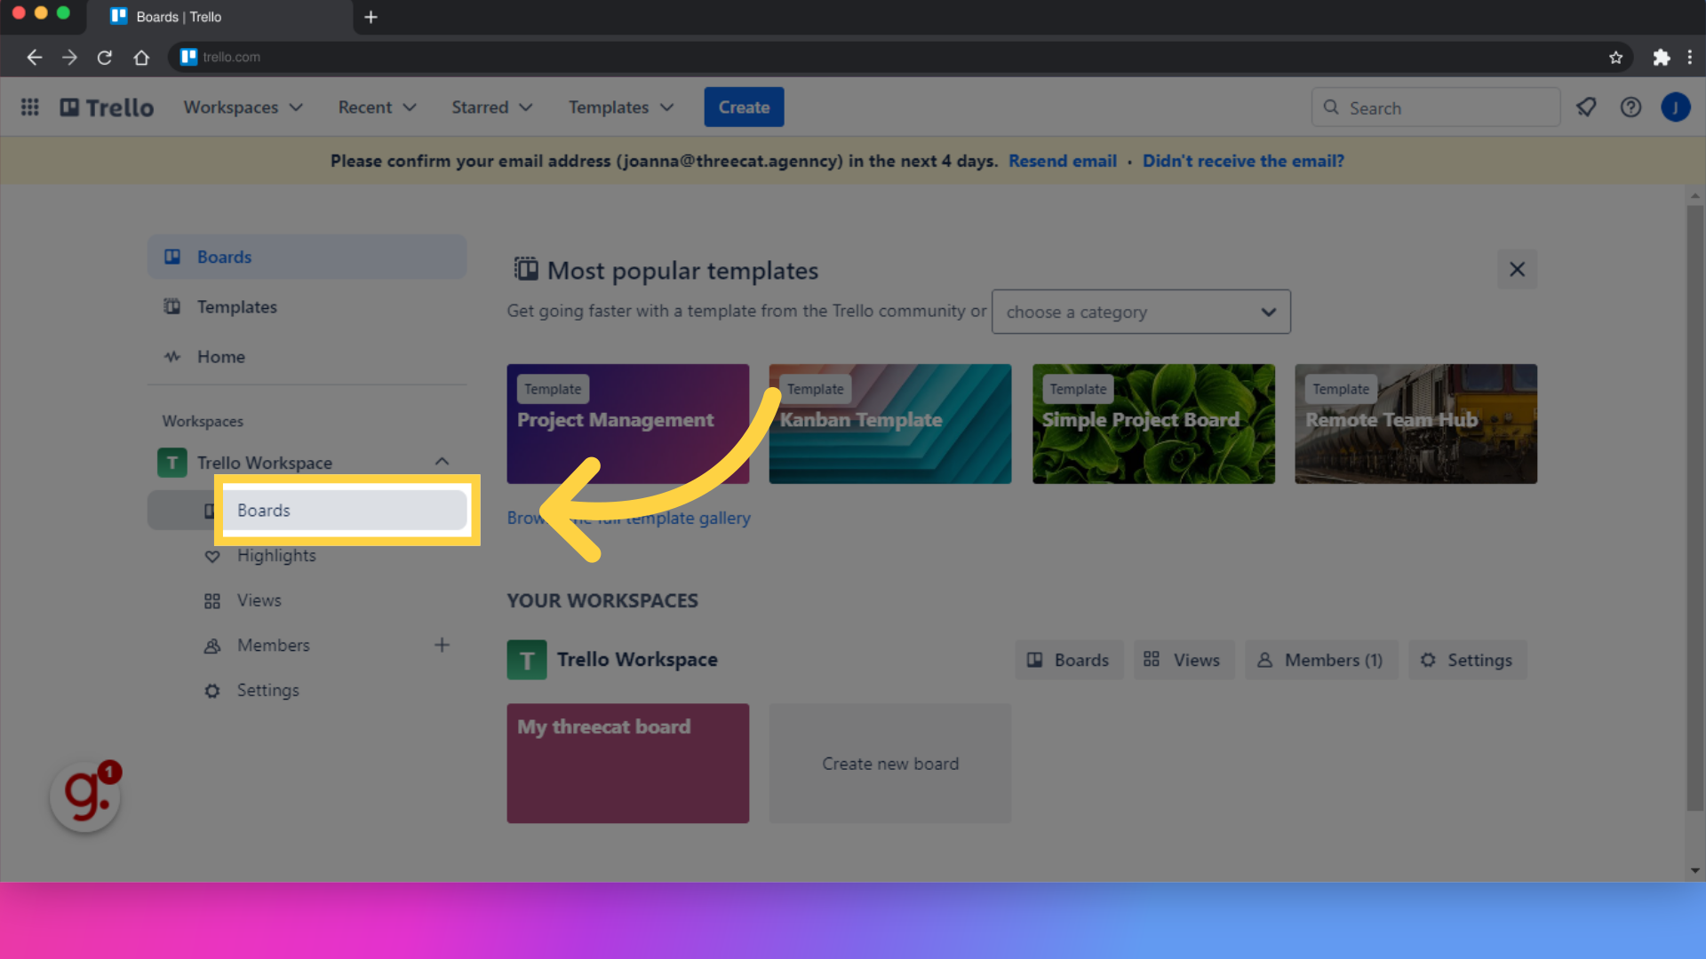Open Highlights under Trello Workspace
This screenshot has height=959, width=1706.
tap(307, 556)
